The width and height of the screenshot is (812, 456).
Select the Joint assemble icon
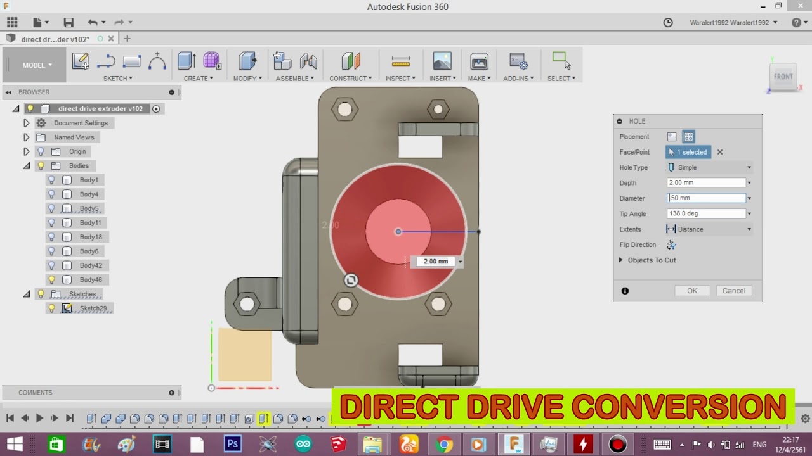[x=308, y=61]
